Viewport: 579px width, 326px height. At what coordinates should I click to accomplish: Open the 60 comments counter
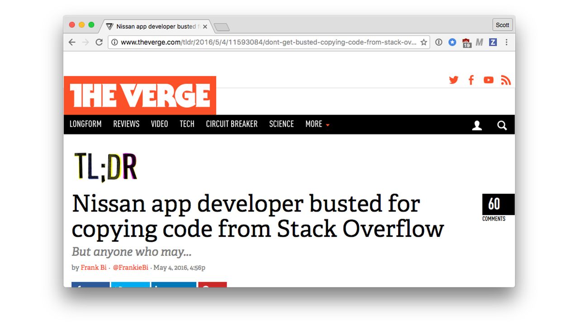pyautogui.click(x=498, y=208)
